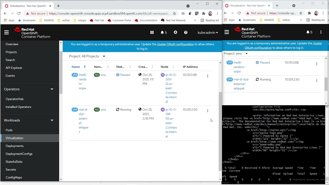The image size is (329, 185).
Task: Open Project: All Projects dropdown
Action: [87, 56]
